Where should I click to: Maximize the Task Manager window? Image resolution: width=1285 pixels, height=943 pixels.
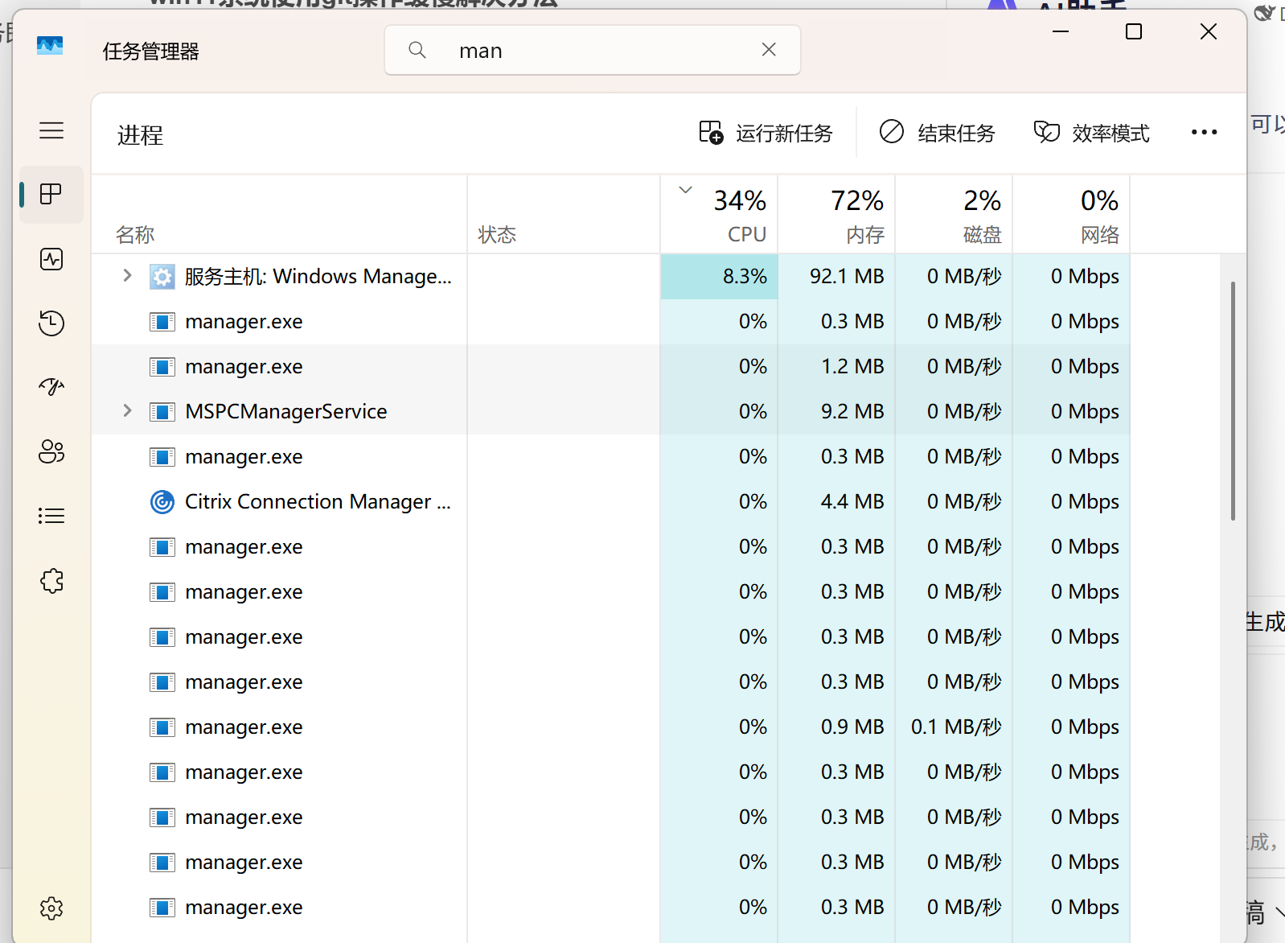1134,31
